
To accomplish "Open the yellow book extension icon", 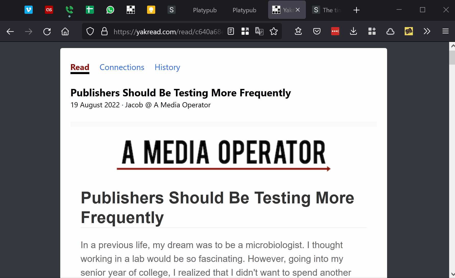I will point(409,31).
